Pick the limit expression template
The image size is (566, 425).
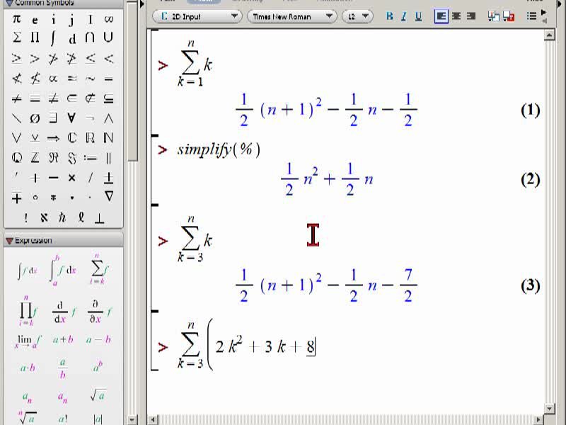tap(28, 341)
